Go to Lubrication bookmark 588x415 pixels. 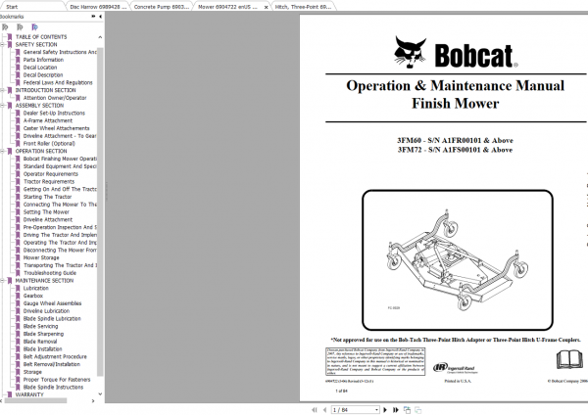(x=36, y=288)
